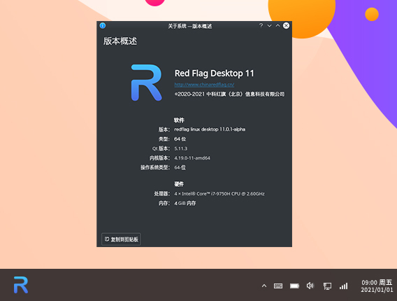
Task: Select the processor text Intel Core i7-9750H
Action: 219,194
